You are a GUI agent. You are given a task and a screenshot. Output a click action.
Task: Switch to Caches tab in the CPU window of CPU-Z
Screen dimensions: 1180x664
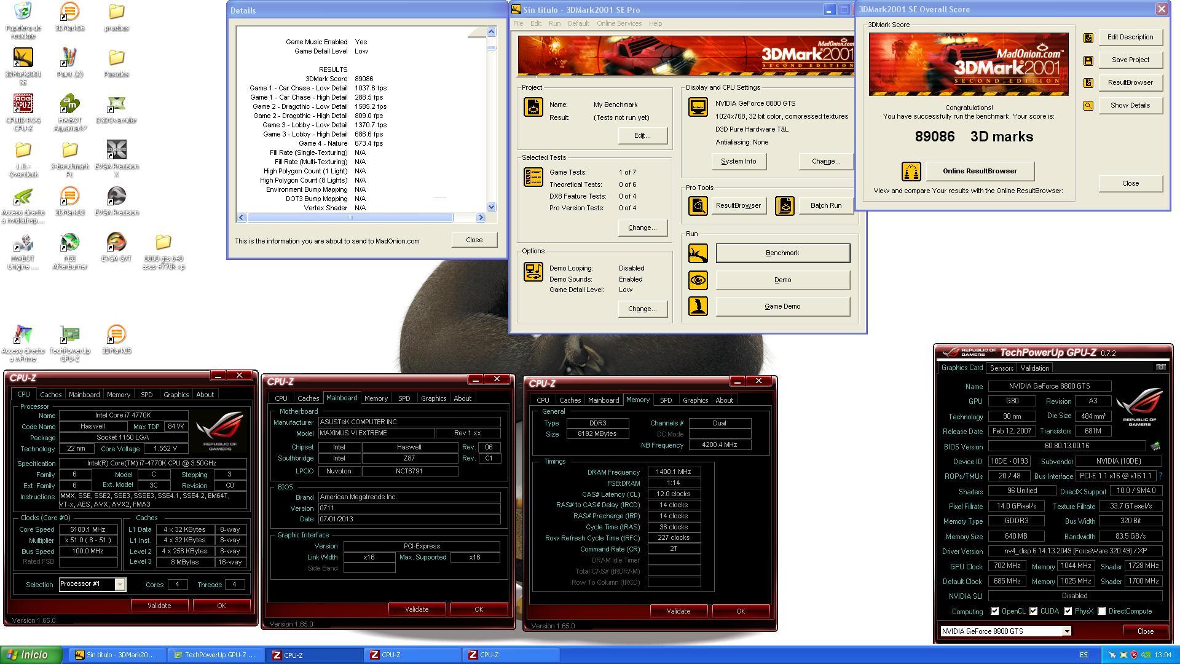pyautogui.click(x=50, y=395)
